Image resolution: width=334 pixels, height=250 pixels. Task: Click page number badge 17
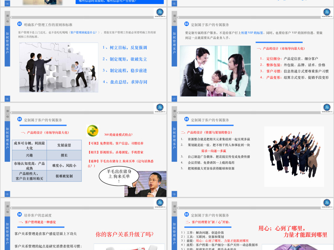pyautogui.click(x=174, y=99)
